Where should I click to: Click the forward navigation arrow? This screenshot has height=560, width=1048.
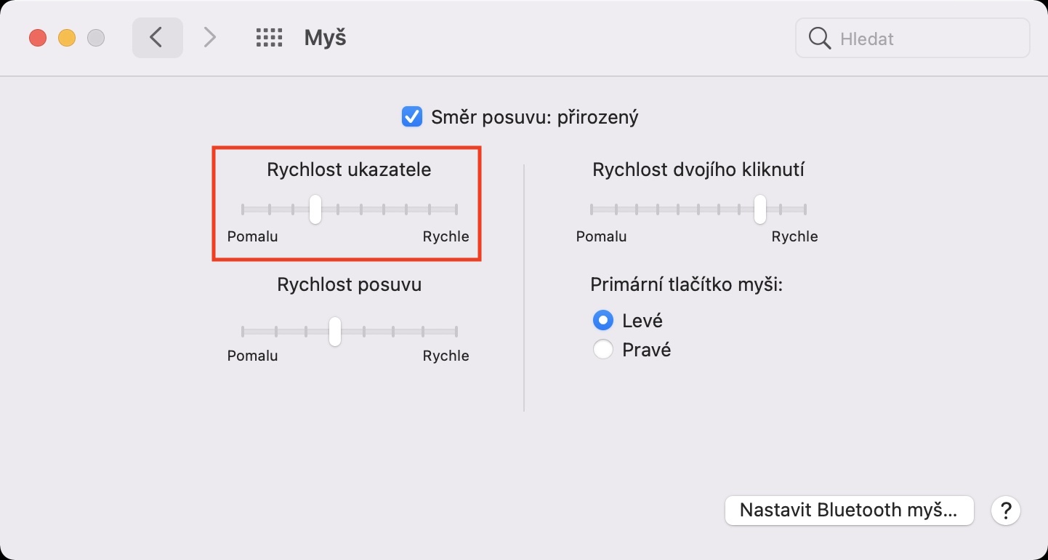pyautogui.click(x=209, y=38)
